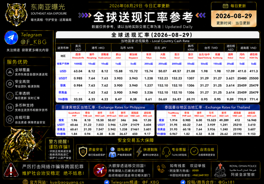This screenshot has height=184, width=264.
Task: Click the 河内 Hanoi column header
Action: 242,56
